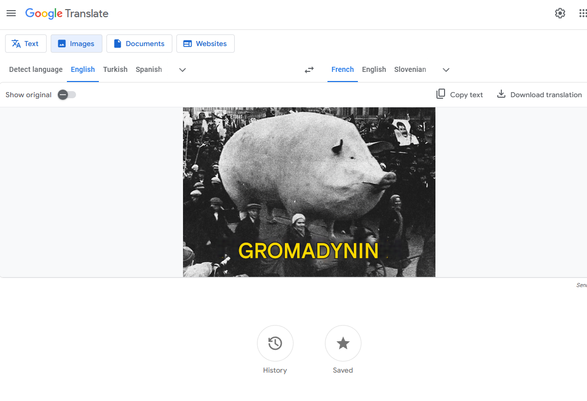587x401 pixels.
Task: Switch to Text translation mode
Action: pyautogui.click(x=26, y=44)
